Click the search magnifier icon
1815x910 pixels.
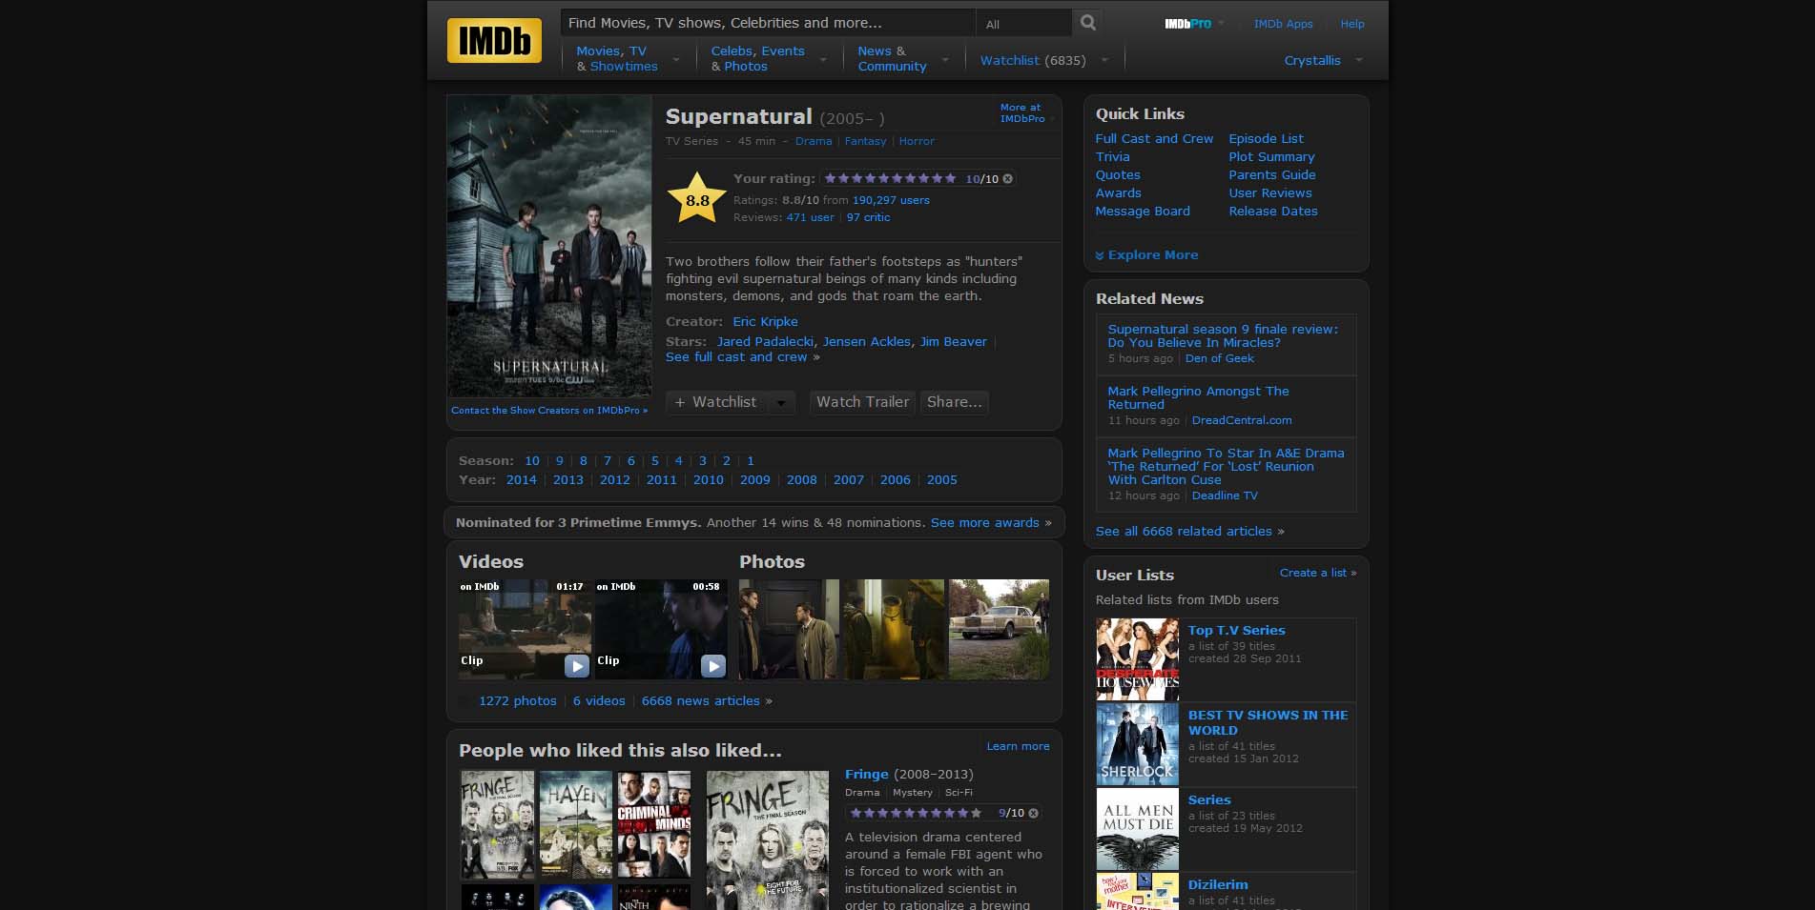tap(1087, 23)
